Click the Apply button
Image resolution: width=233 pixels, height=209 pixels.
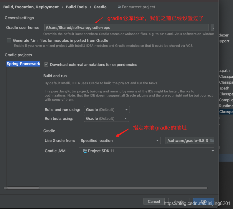click(x=179, y=201)
